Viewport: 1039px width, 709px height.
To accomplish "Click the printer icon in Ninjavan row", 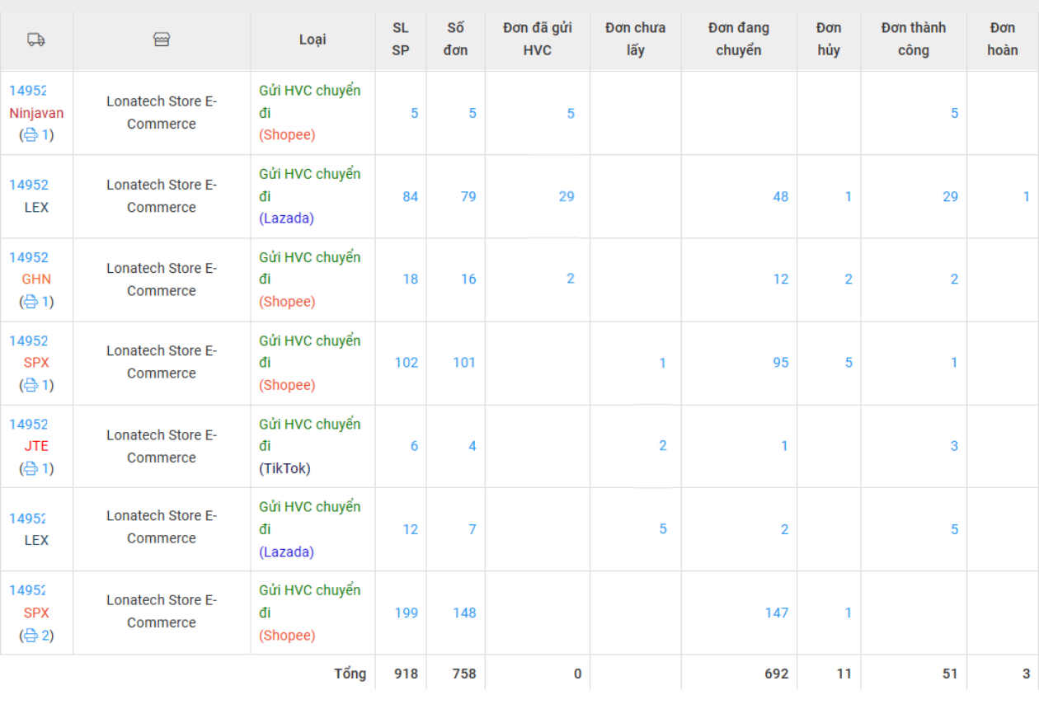I will click(x=31, y=135).
